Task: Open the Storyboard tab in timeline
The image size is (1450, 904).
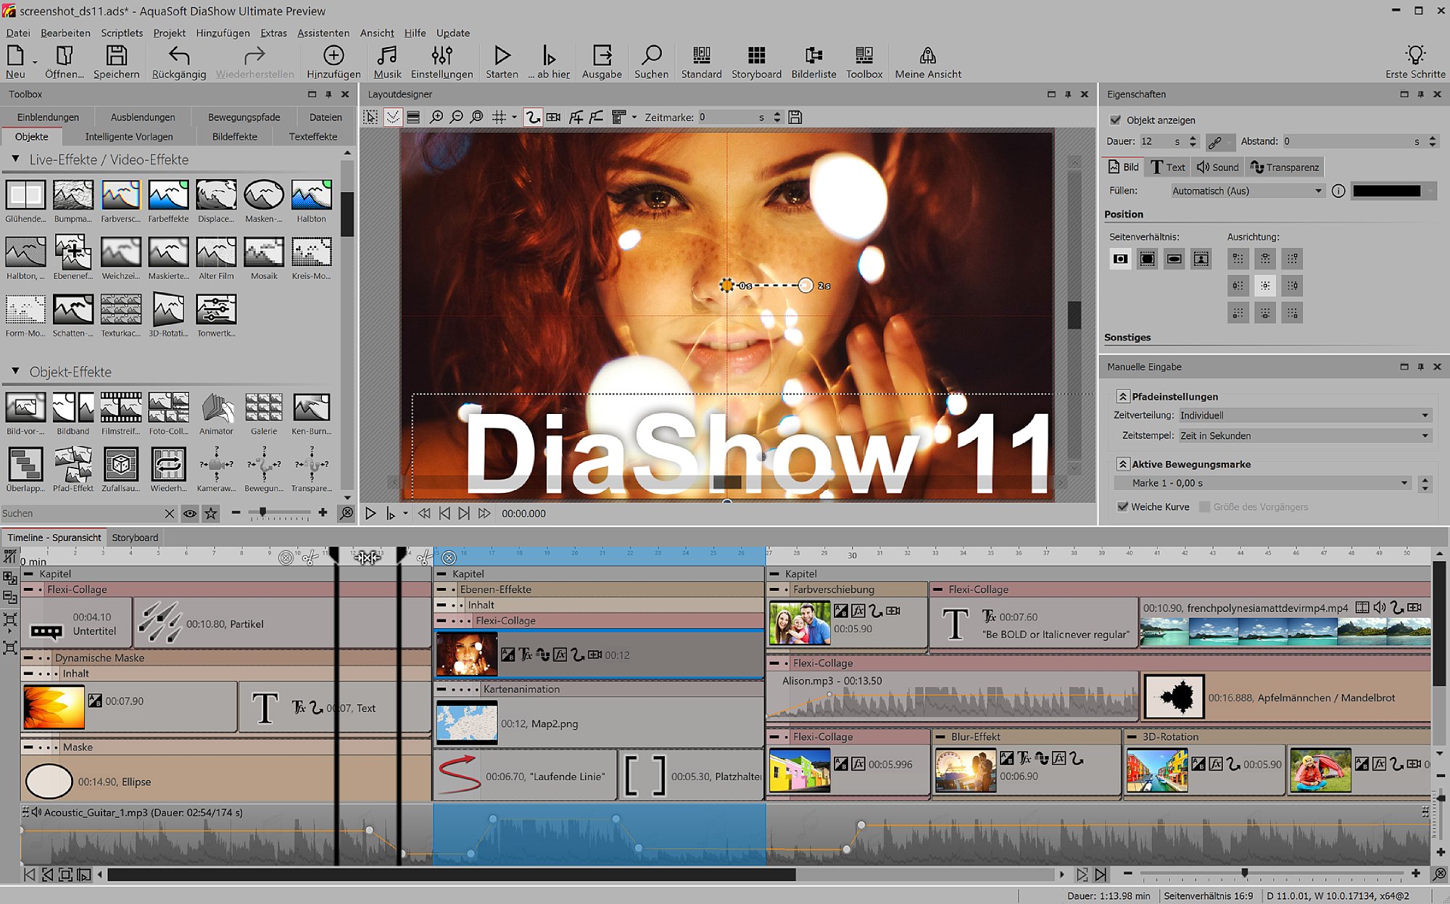Action: pyautogui.click(x=135, y=537)
